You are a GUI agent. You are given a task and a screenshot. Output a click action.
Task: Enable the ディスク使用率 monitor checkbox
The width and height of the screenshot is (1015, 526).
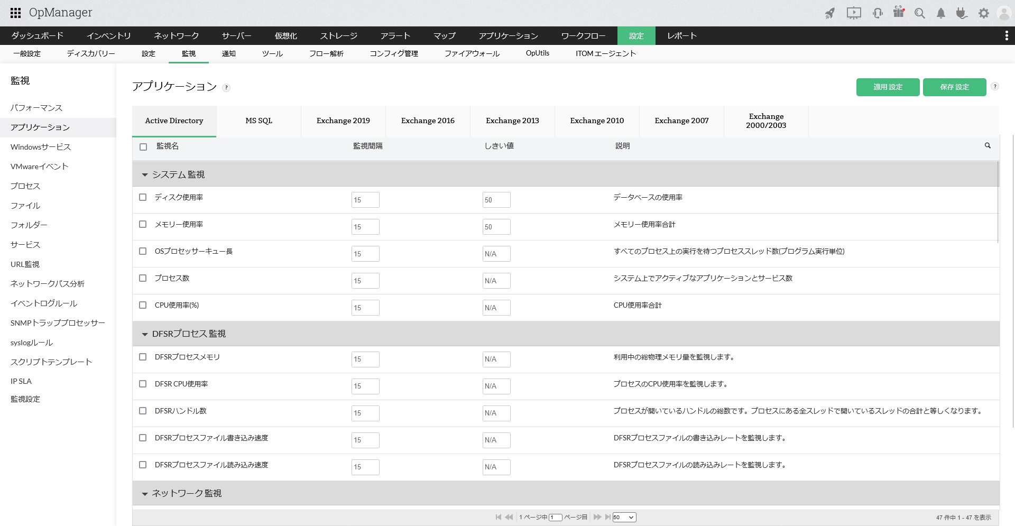[x=143, y=197]
